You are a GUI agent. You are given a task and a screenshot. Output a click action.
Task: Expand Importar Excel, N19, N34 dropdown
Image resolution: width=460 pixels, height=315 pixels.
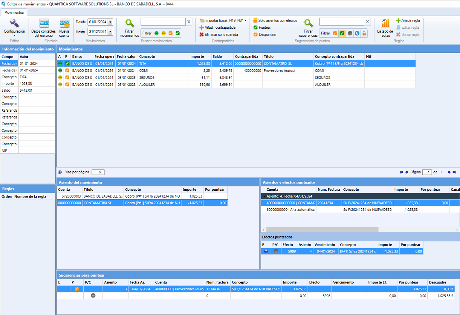(223, 20)
